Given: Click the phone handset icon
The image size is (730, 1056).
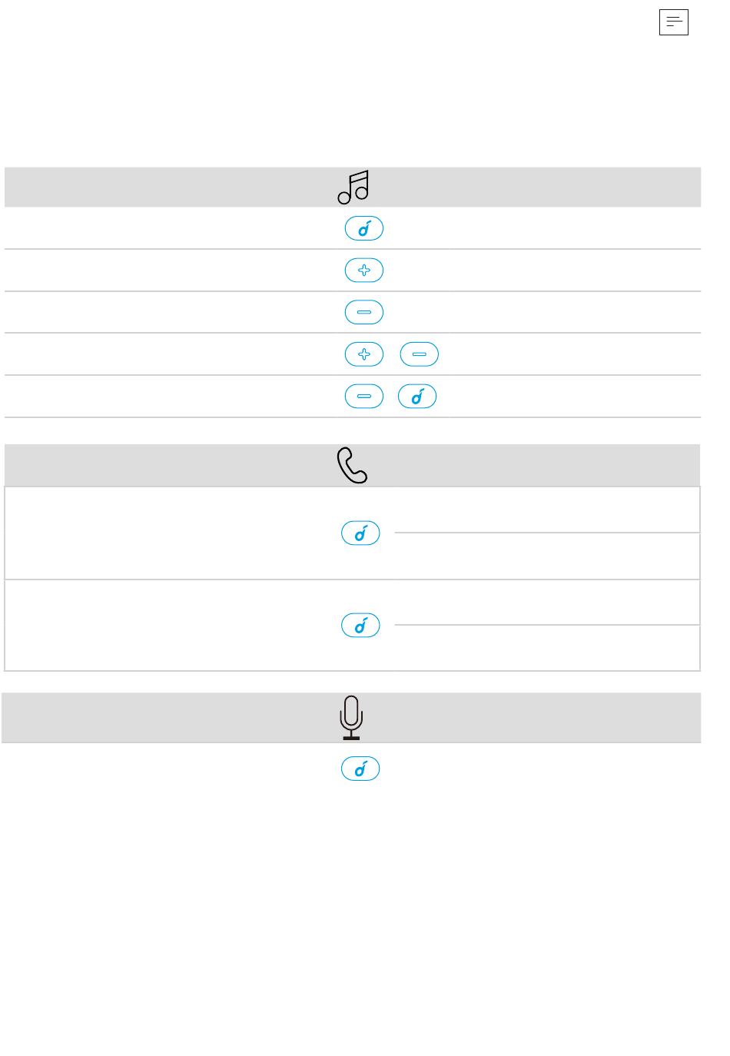Looking at the screenshot, I should point(353,466).
